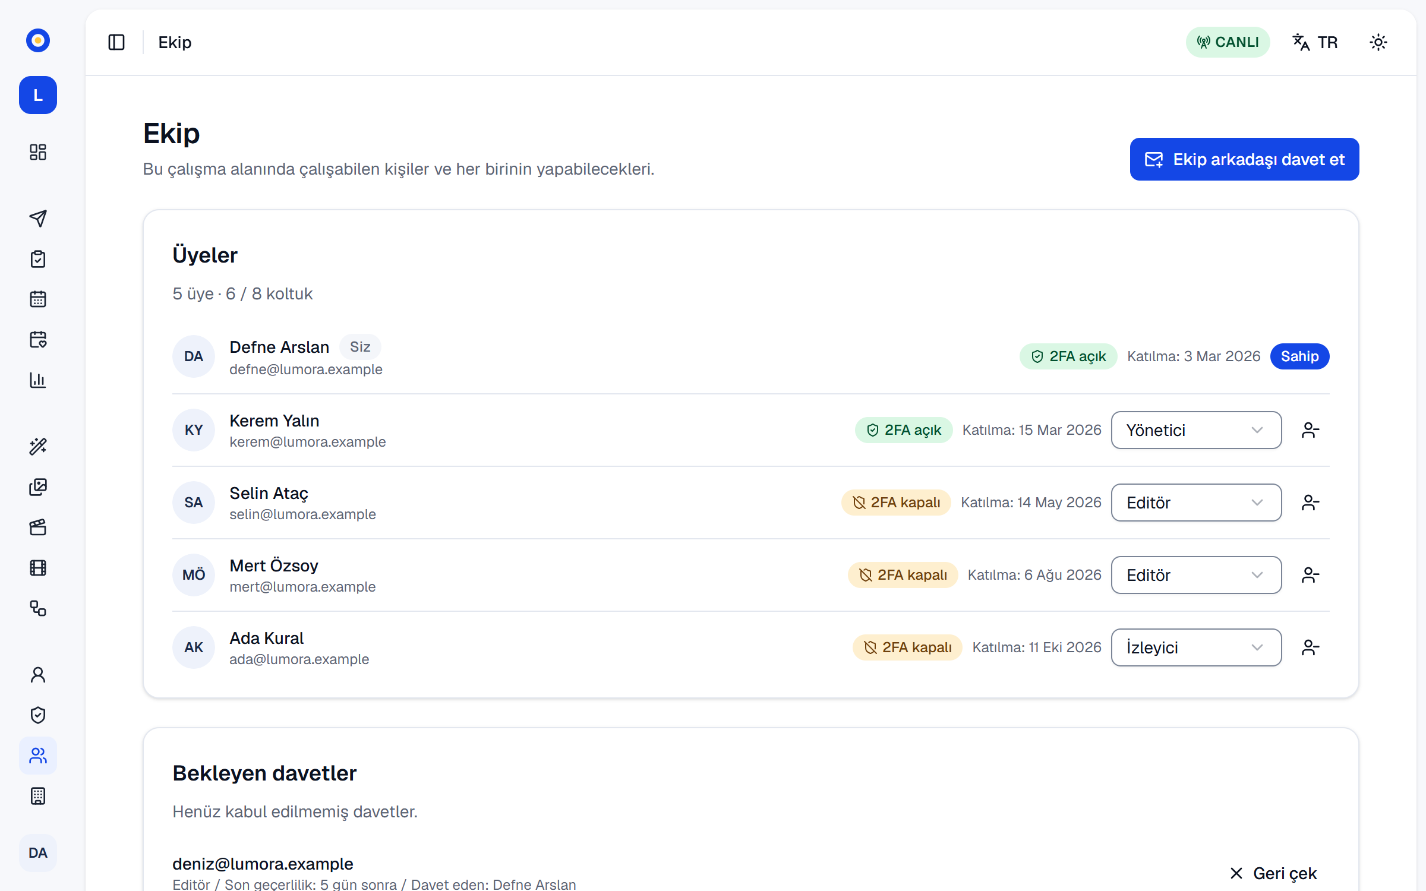Screen dimensions: 1426x891
Task: Open the clapperboard icon
Action: point(38,527)
